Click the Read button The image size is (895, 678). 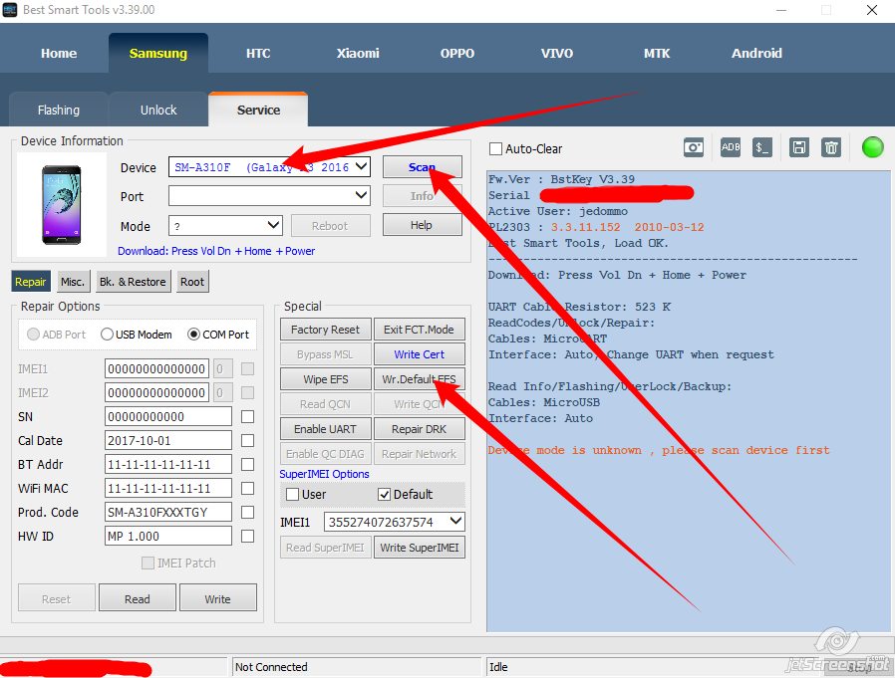(x=137, y=598)
